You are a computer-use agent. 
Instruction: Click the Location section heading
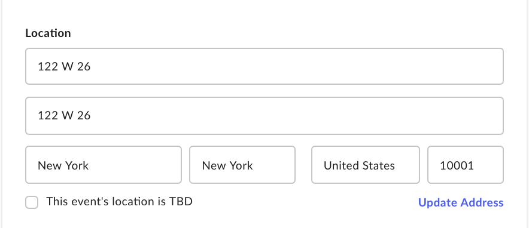(x=48, y=33)
